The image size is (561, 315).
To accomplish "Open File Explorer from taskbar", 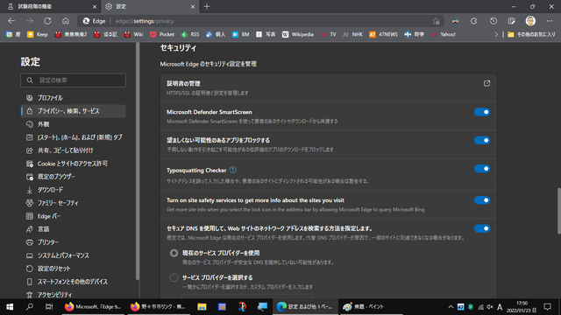I will (202, 306).
